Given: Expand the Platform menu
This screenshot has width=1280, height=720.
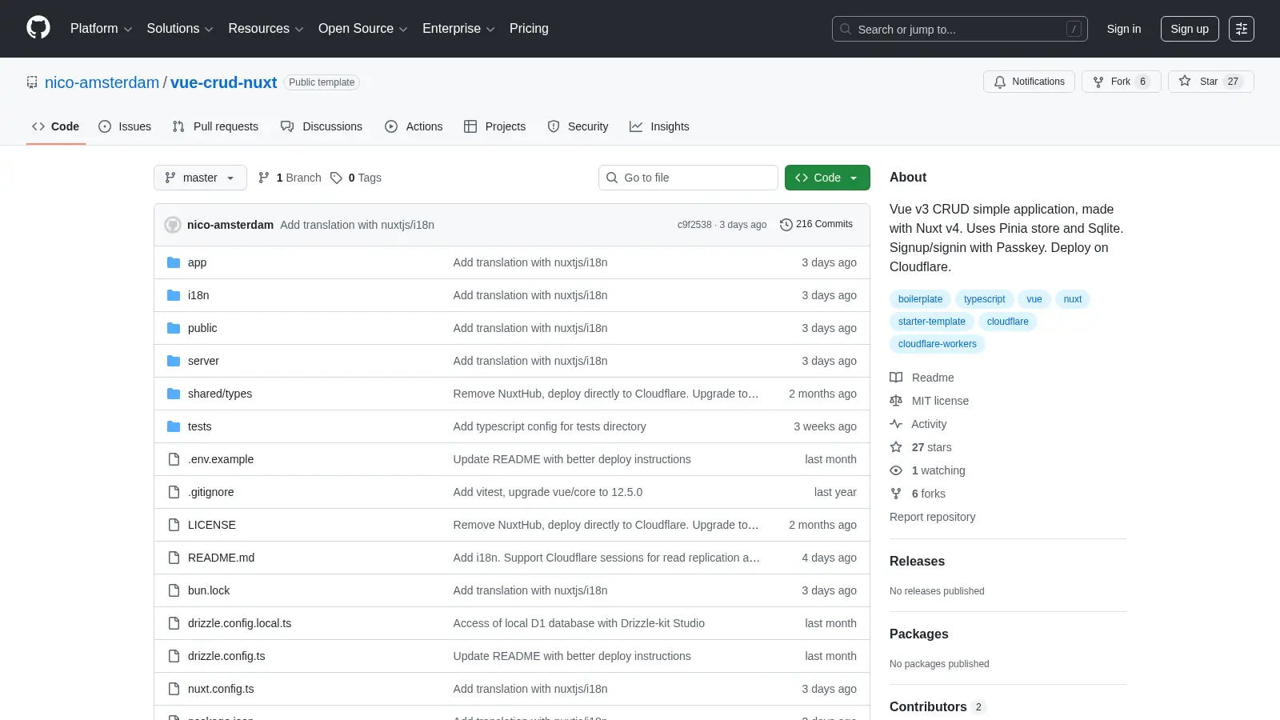Looking at the screenshot, I should tap(101, 29).
